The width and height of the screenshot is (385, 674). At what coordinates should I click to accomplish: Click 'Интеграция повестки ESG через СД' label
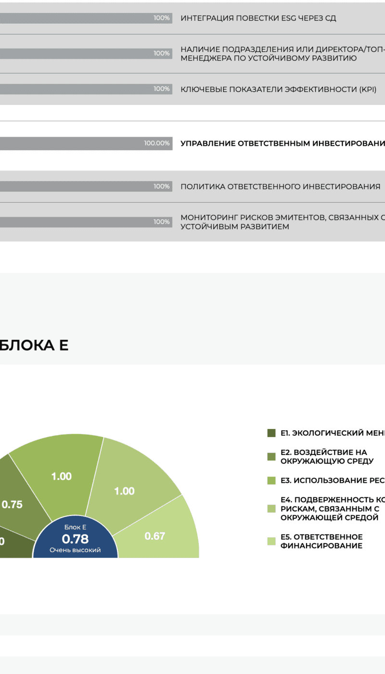pos(258,18)
